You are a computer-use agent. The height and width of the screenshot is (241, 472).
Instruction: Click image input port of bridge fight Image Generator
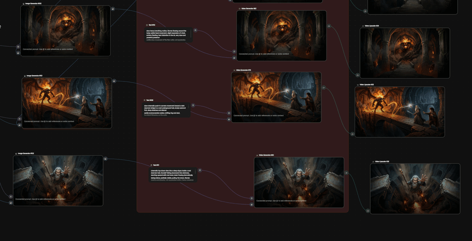[19, 125]
